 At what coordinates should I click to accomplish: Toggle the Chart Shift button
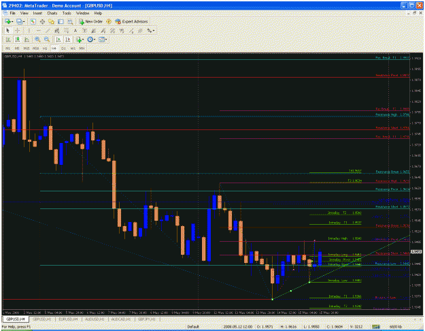(x=68, y=40)
